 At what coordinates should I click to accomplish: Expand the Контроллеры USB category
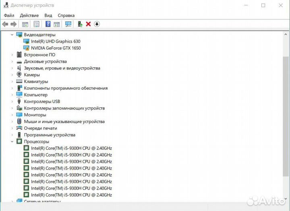coord(12,101)
